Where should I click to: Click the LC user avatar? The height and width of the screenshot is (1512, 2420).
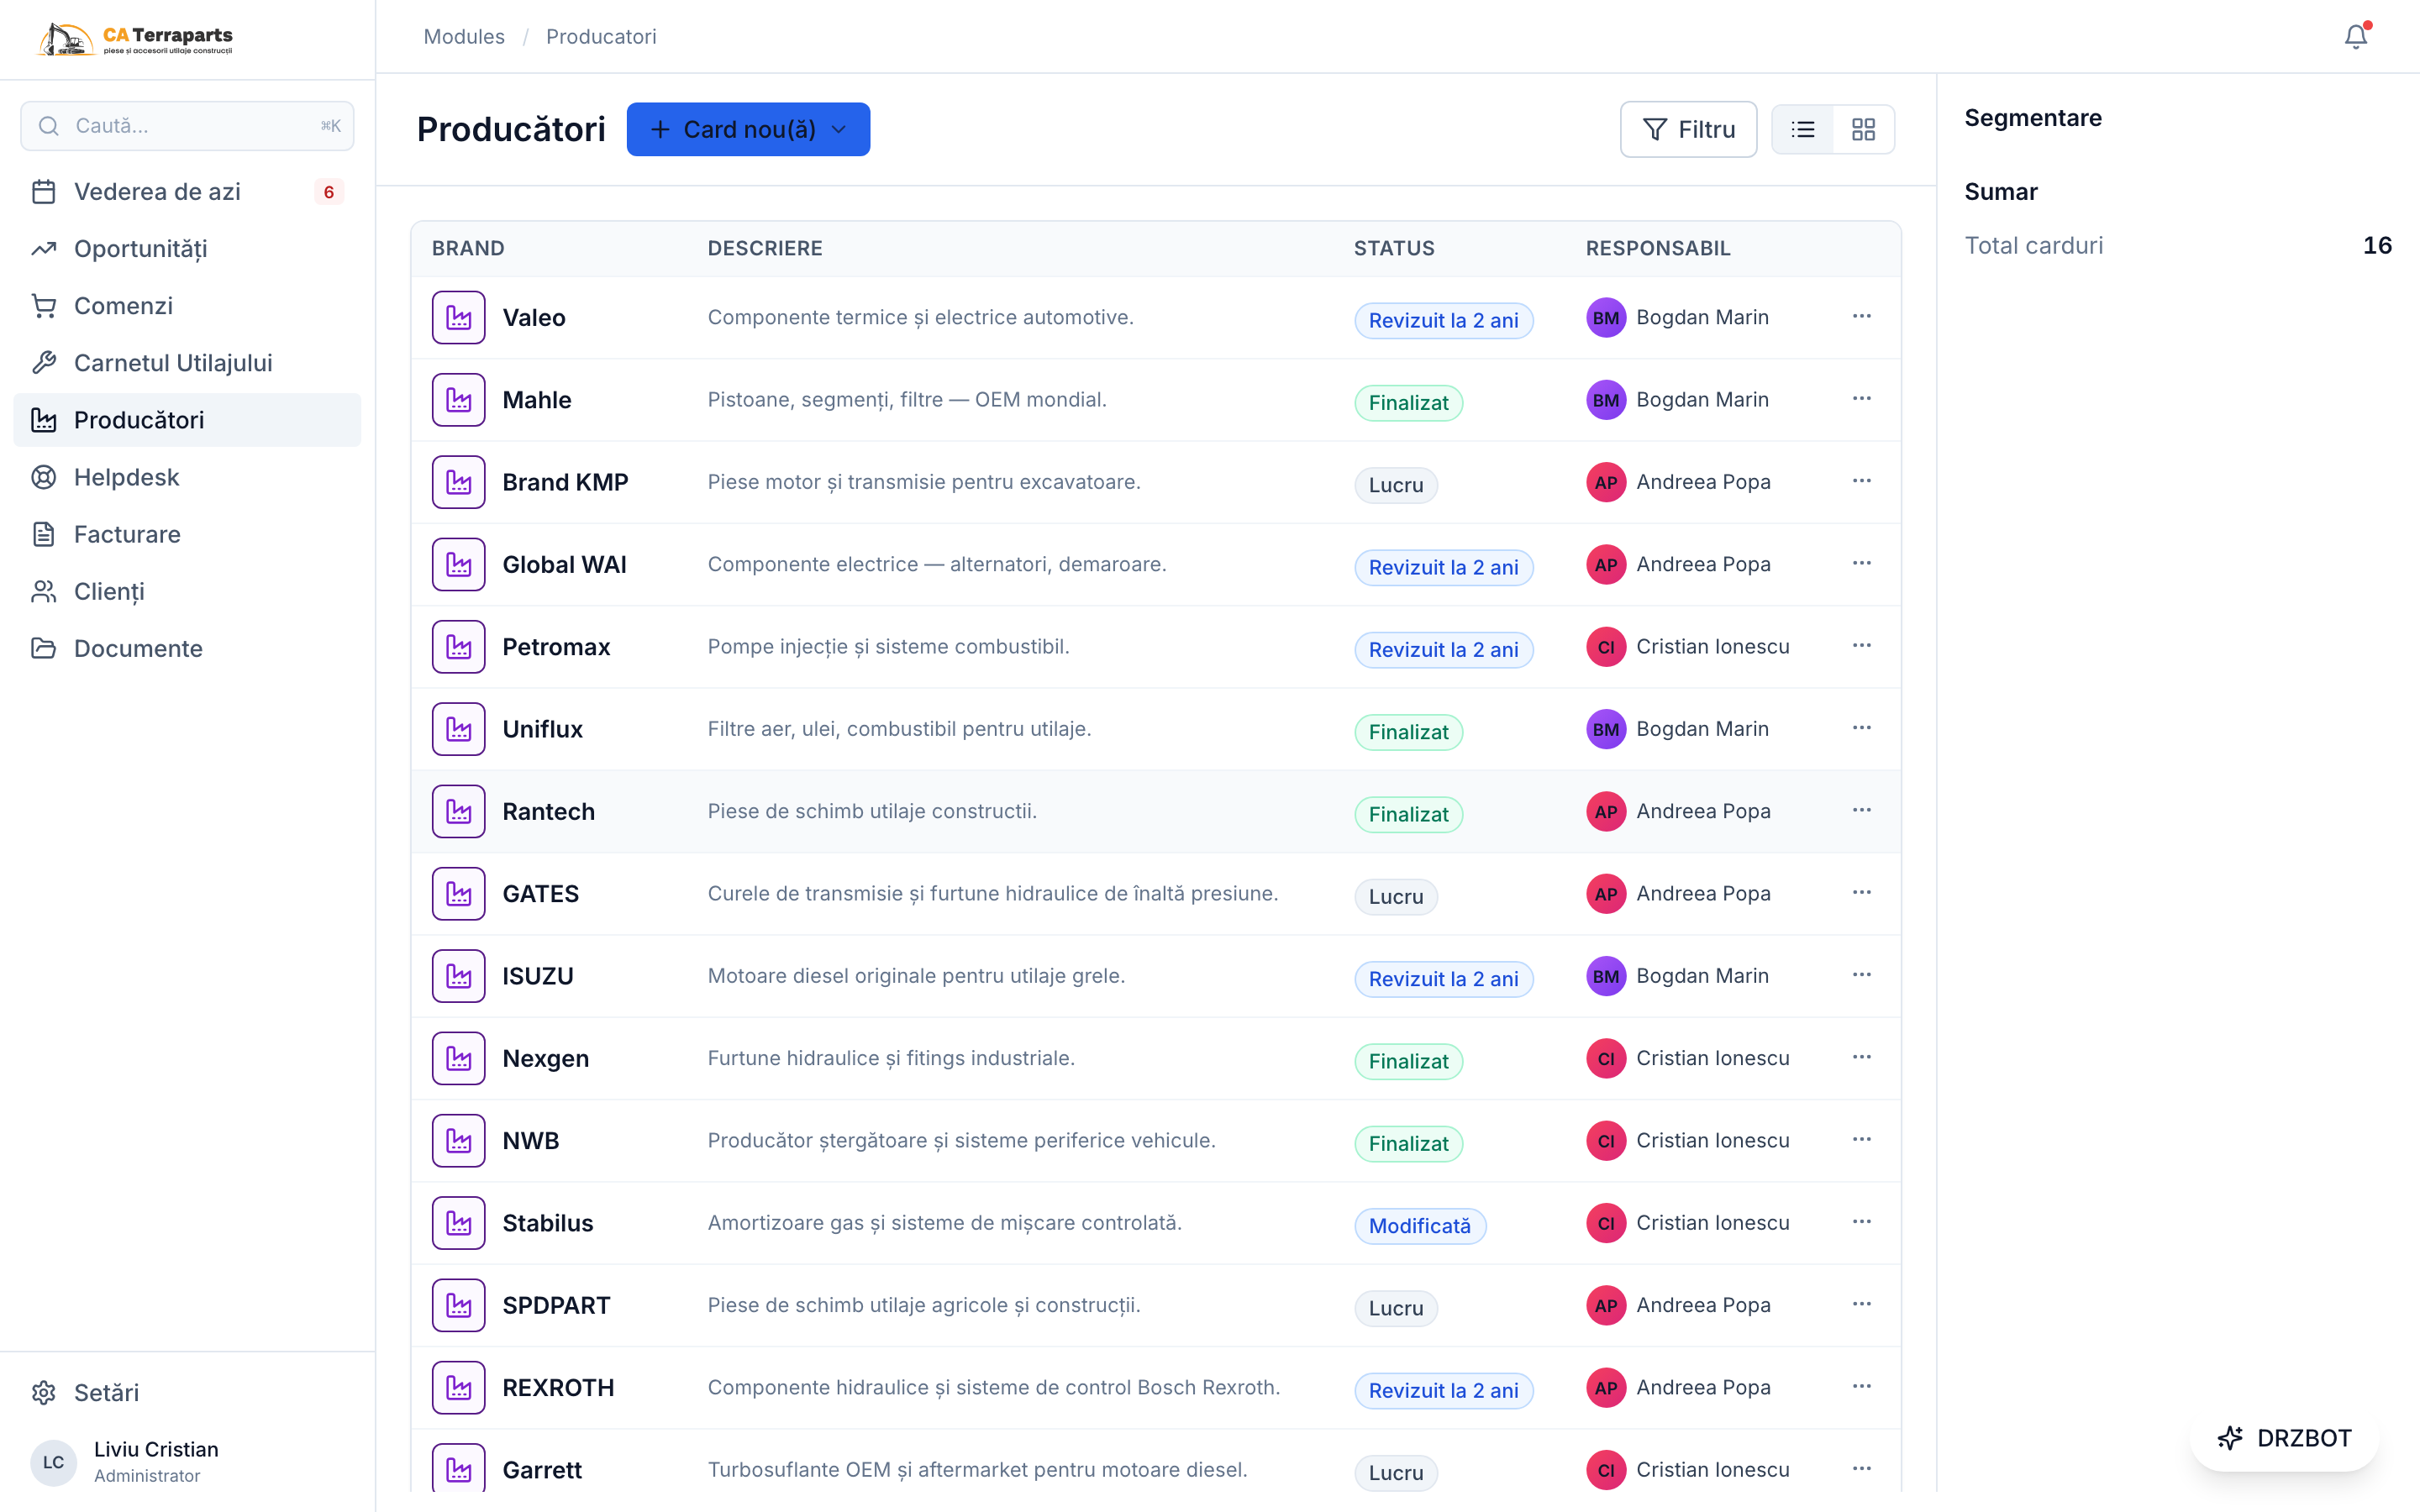(54, 1462)
